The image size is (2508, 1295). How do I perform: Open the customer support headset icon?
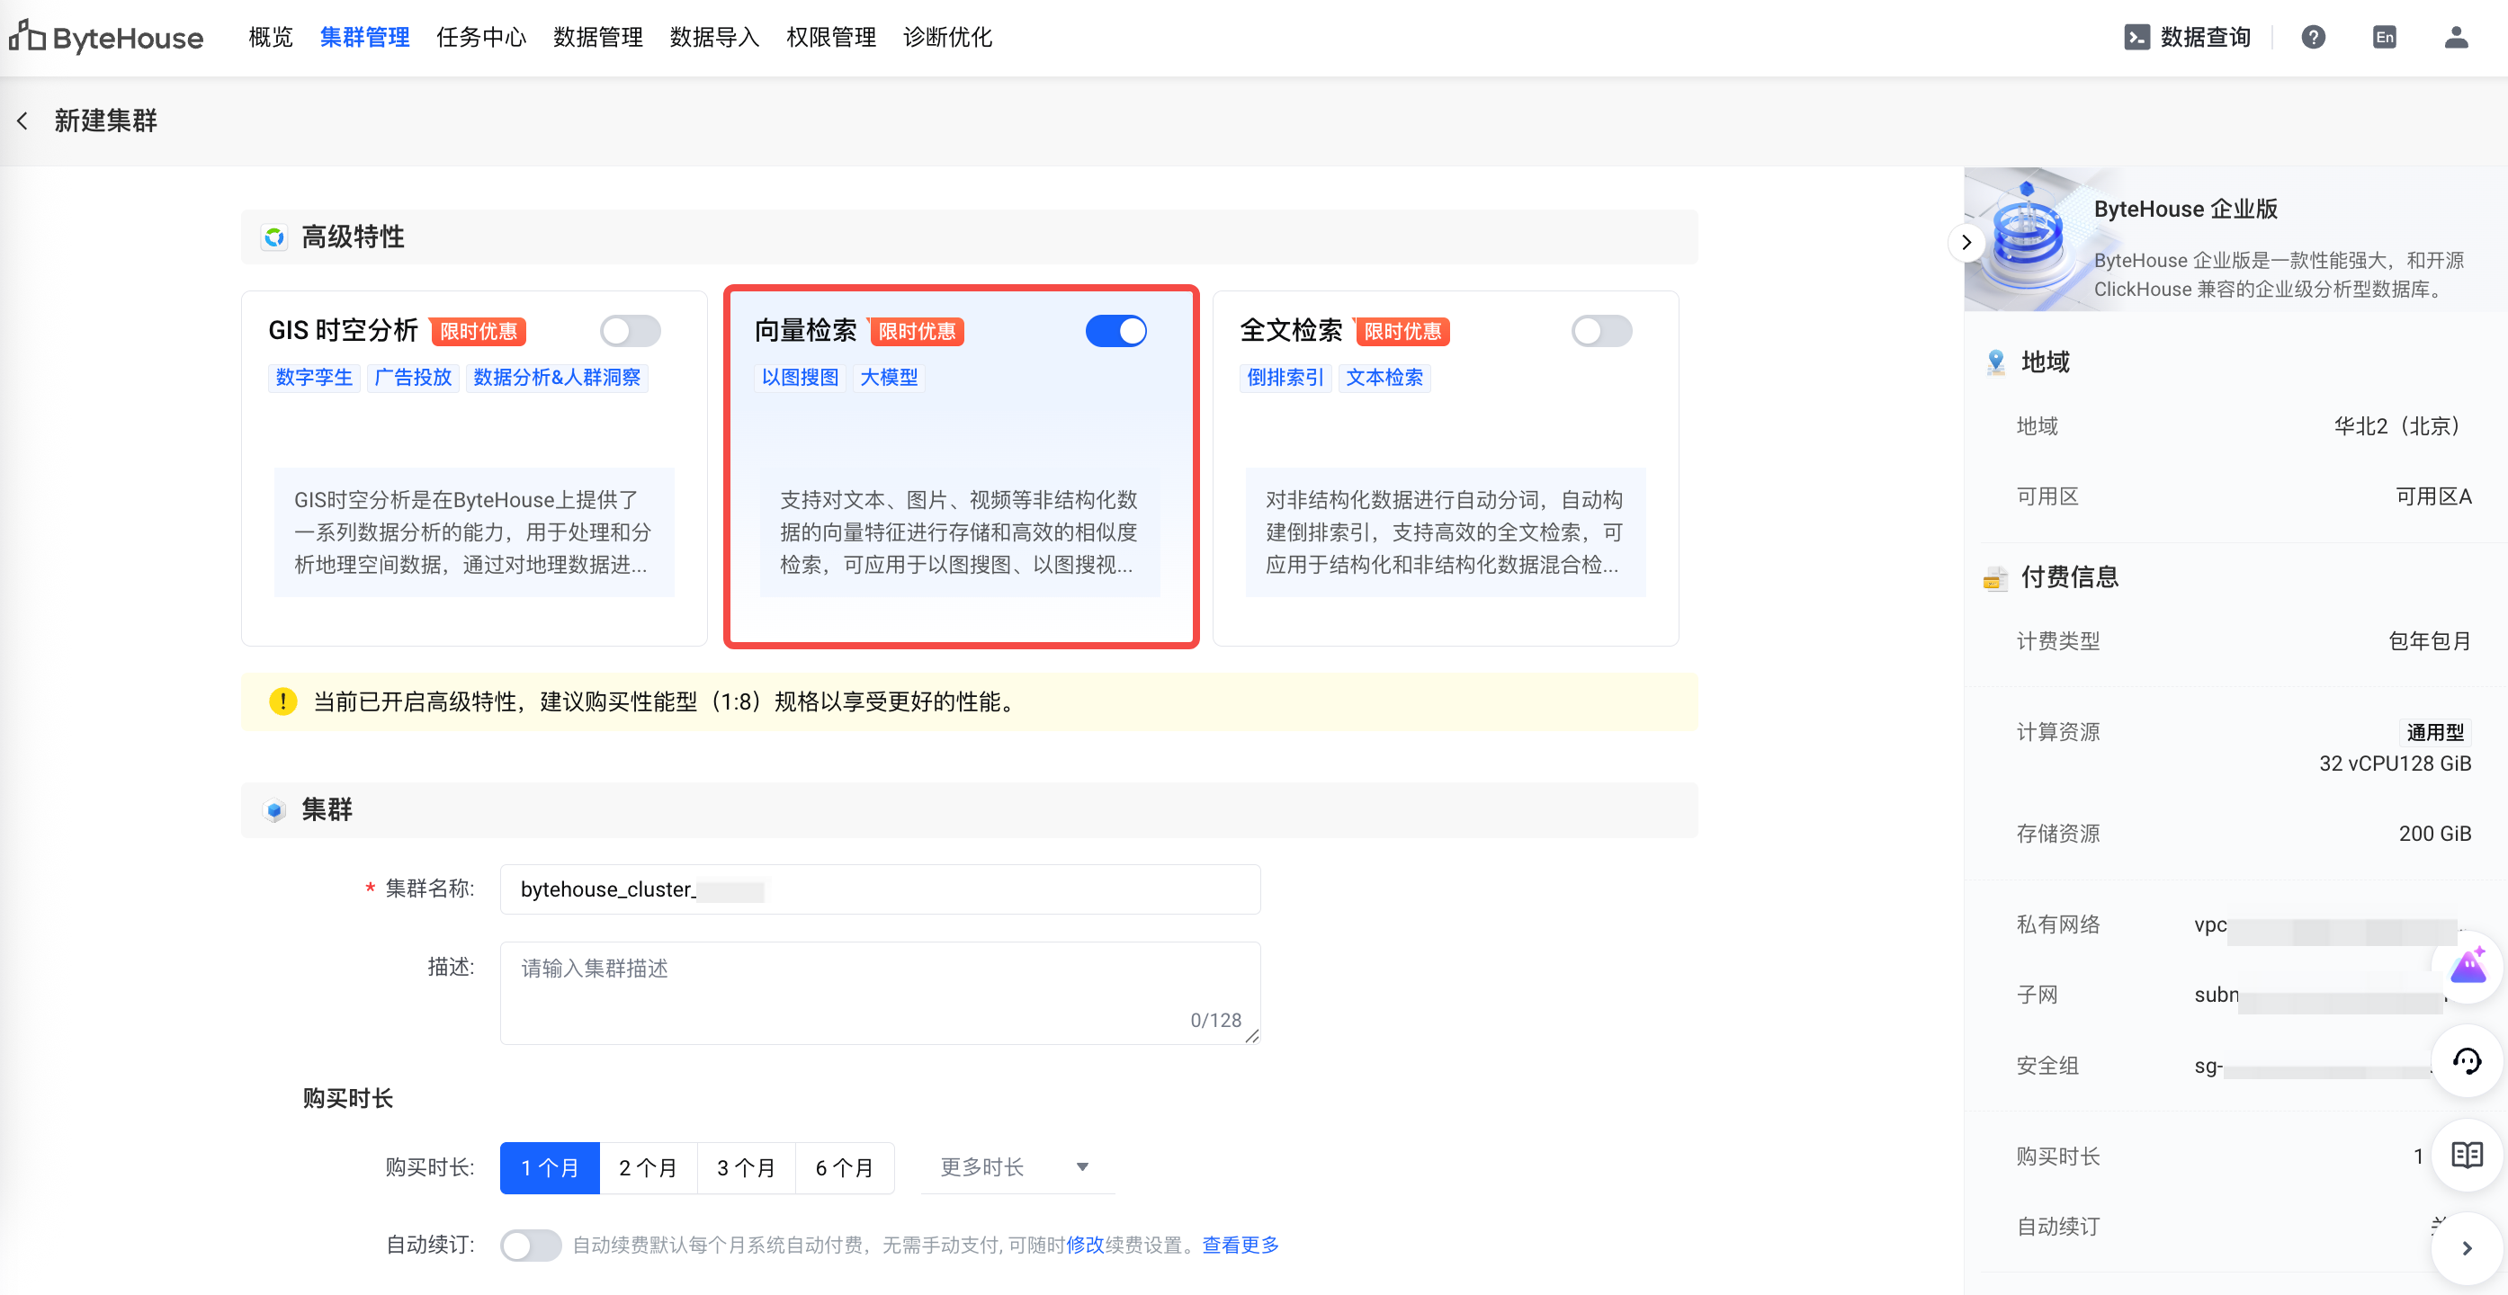click(x=2468, y=1060)
